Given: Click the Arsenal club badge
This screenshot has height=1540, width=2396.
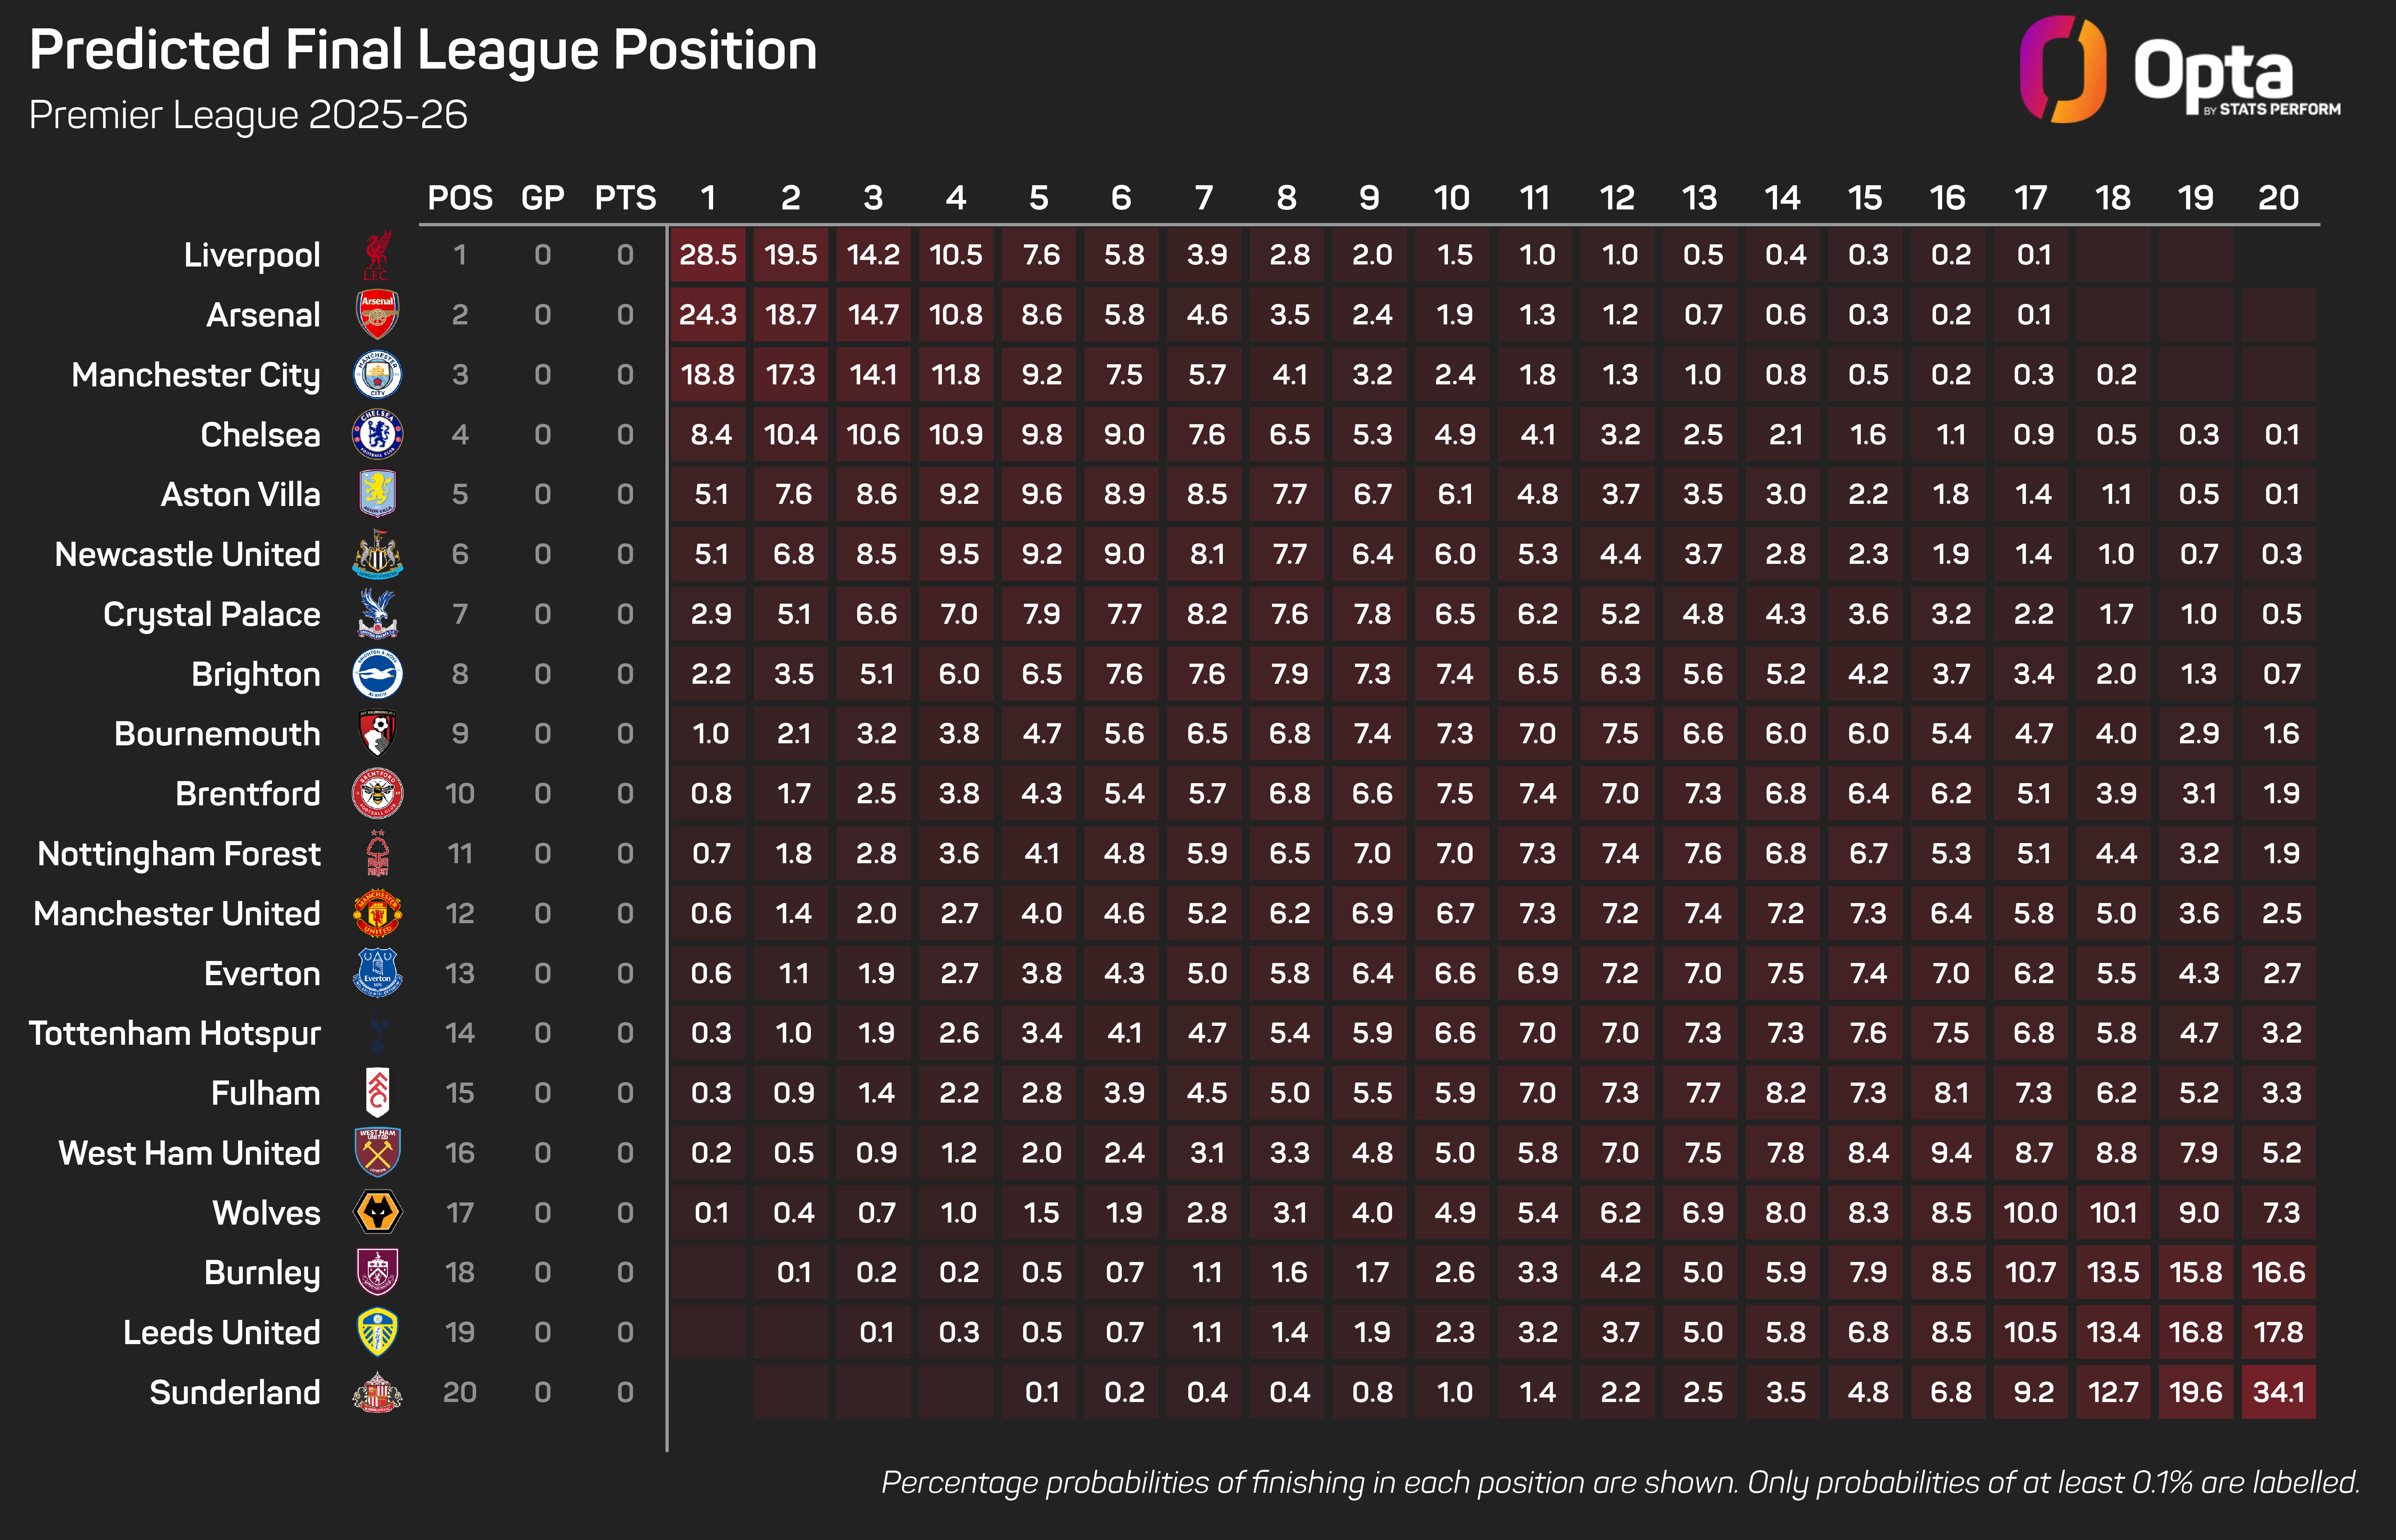Looking at the screenshot, I should [x=378, y=315].
